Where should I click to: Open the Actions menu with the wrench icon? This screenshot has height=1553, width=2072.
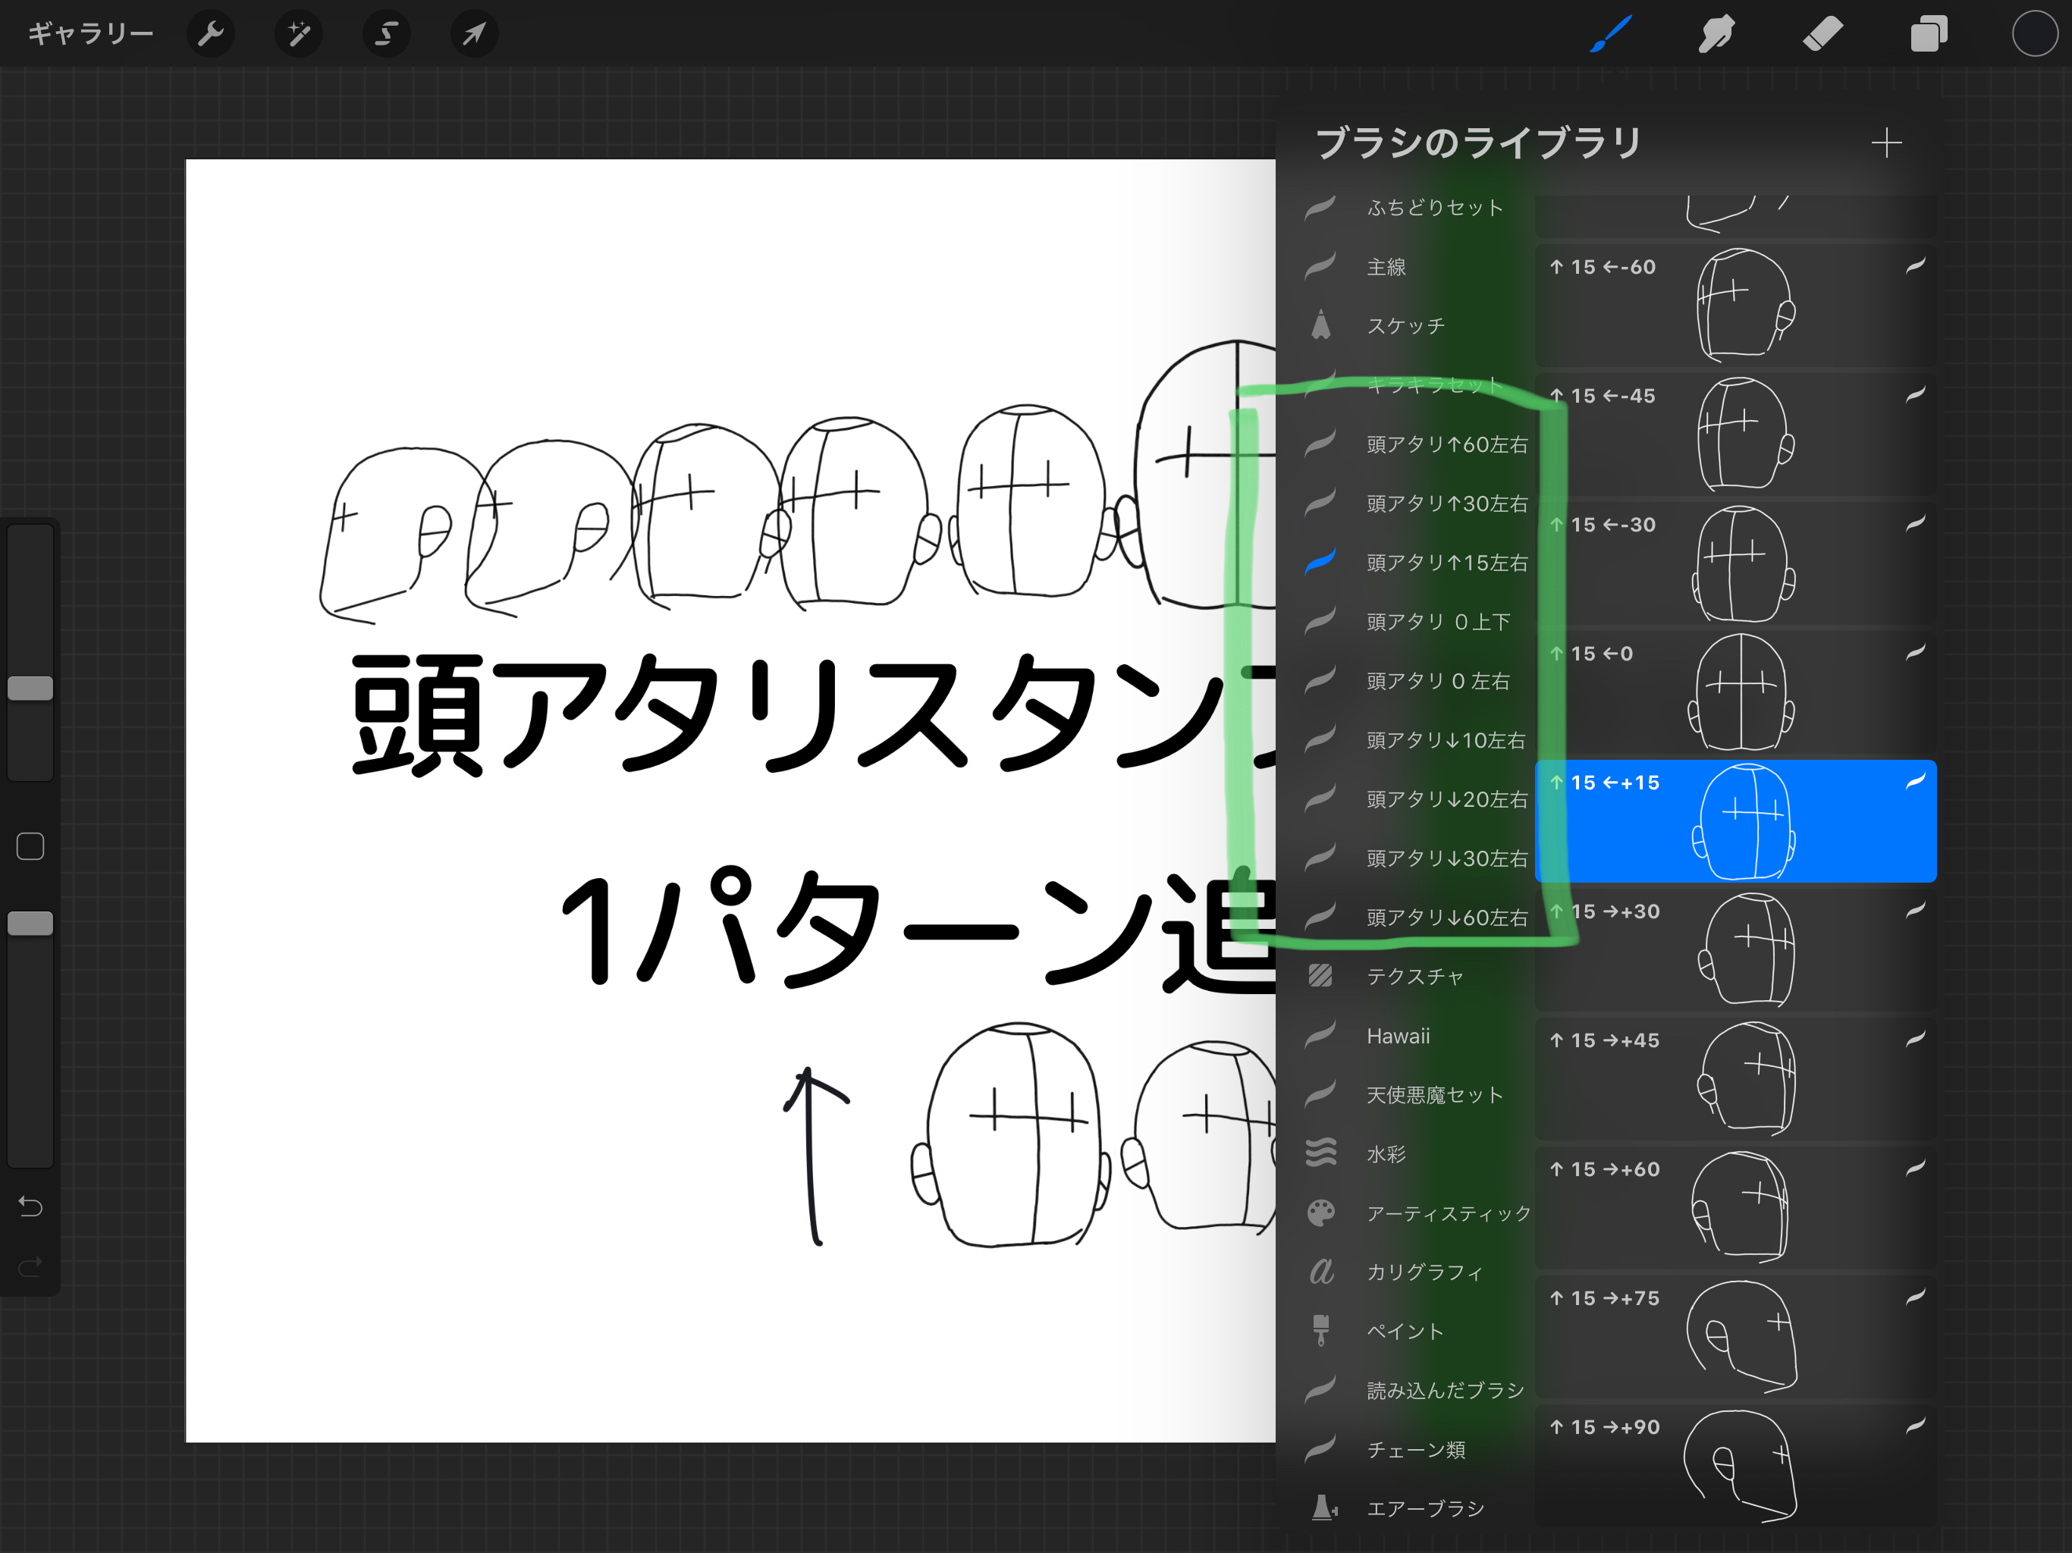[x=212, y=33]
